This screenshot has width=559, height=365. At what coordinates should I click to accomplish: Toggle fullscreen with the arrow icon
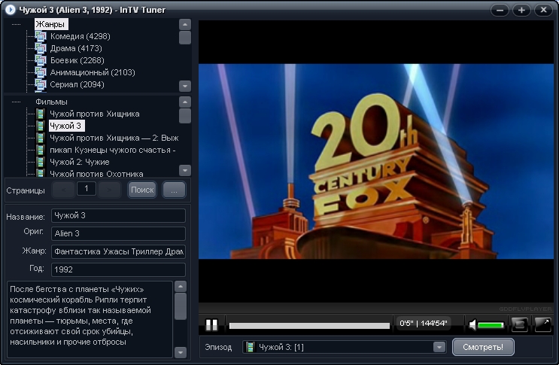(x=542, y=324)
